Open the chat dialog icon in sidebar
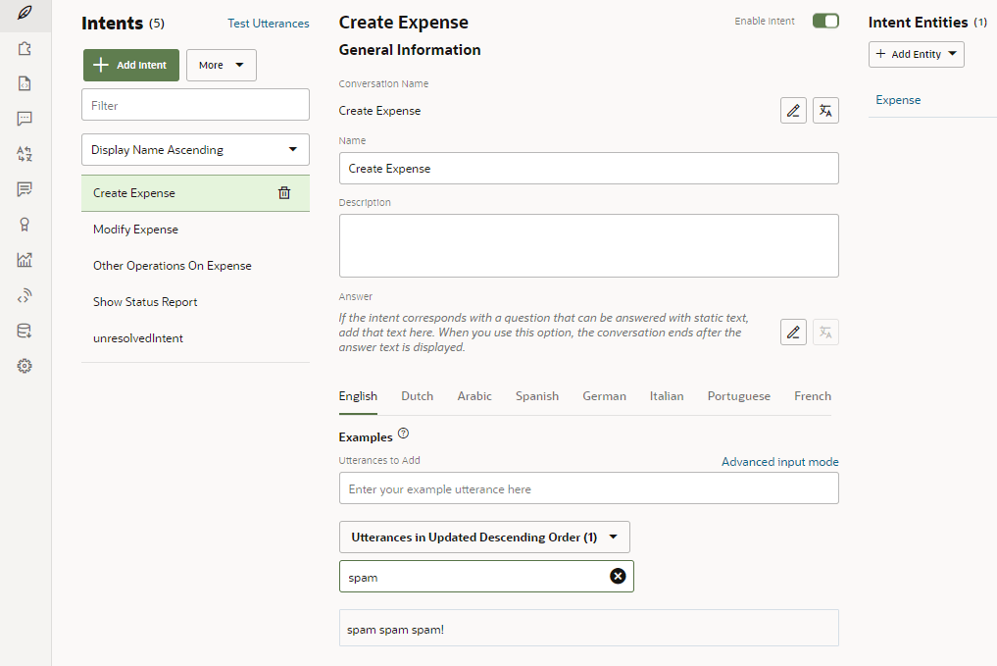The width and height of the screenshot is (997, 666). click(25, 119)
